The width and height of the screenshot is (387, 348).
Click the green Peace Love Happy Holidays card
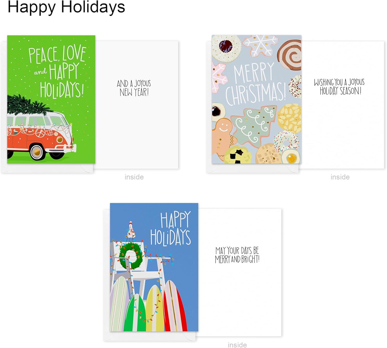click(51, 99)
